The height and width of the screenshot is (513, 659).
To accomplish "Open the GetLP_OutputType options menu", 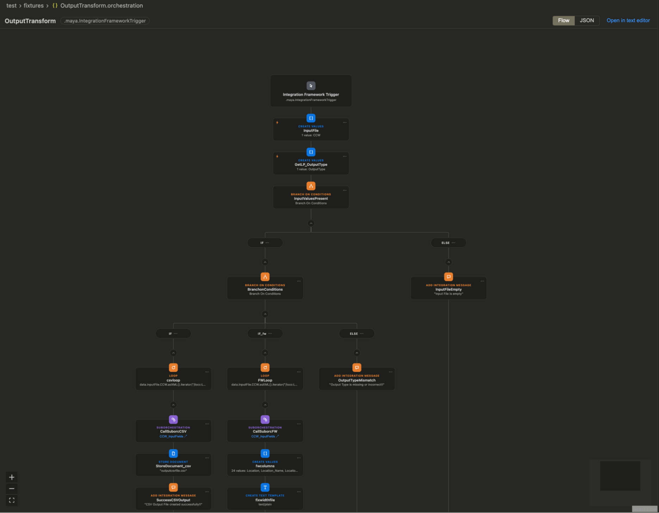I will tap(345, 156).
